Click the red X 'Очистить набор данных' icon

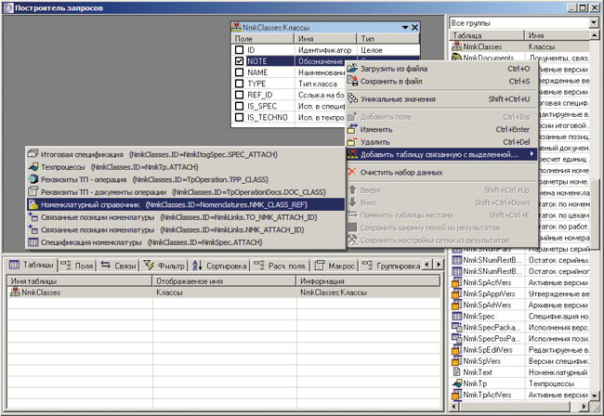(x=352, y=172)
